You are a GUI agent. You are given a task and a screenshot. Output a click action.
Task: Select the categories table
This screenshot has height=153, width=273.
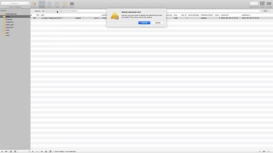coord(9,22)
